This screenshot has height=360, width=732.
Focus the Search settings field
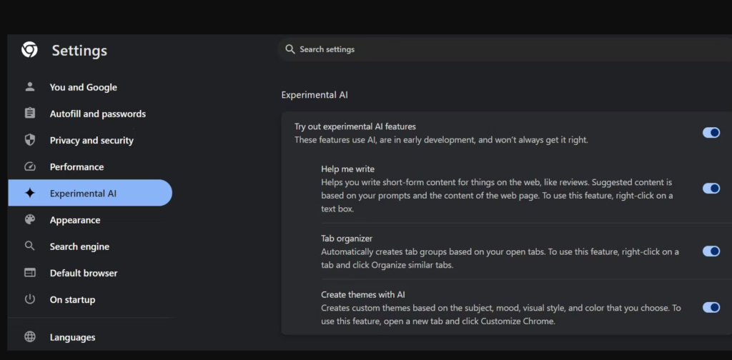pyautogui.click(x=505, y=49)
